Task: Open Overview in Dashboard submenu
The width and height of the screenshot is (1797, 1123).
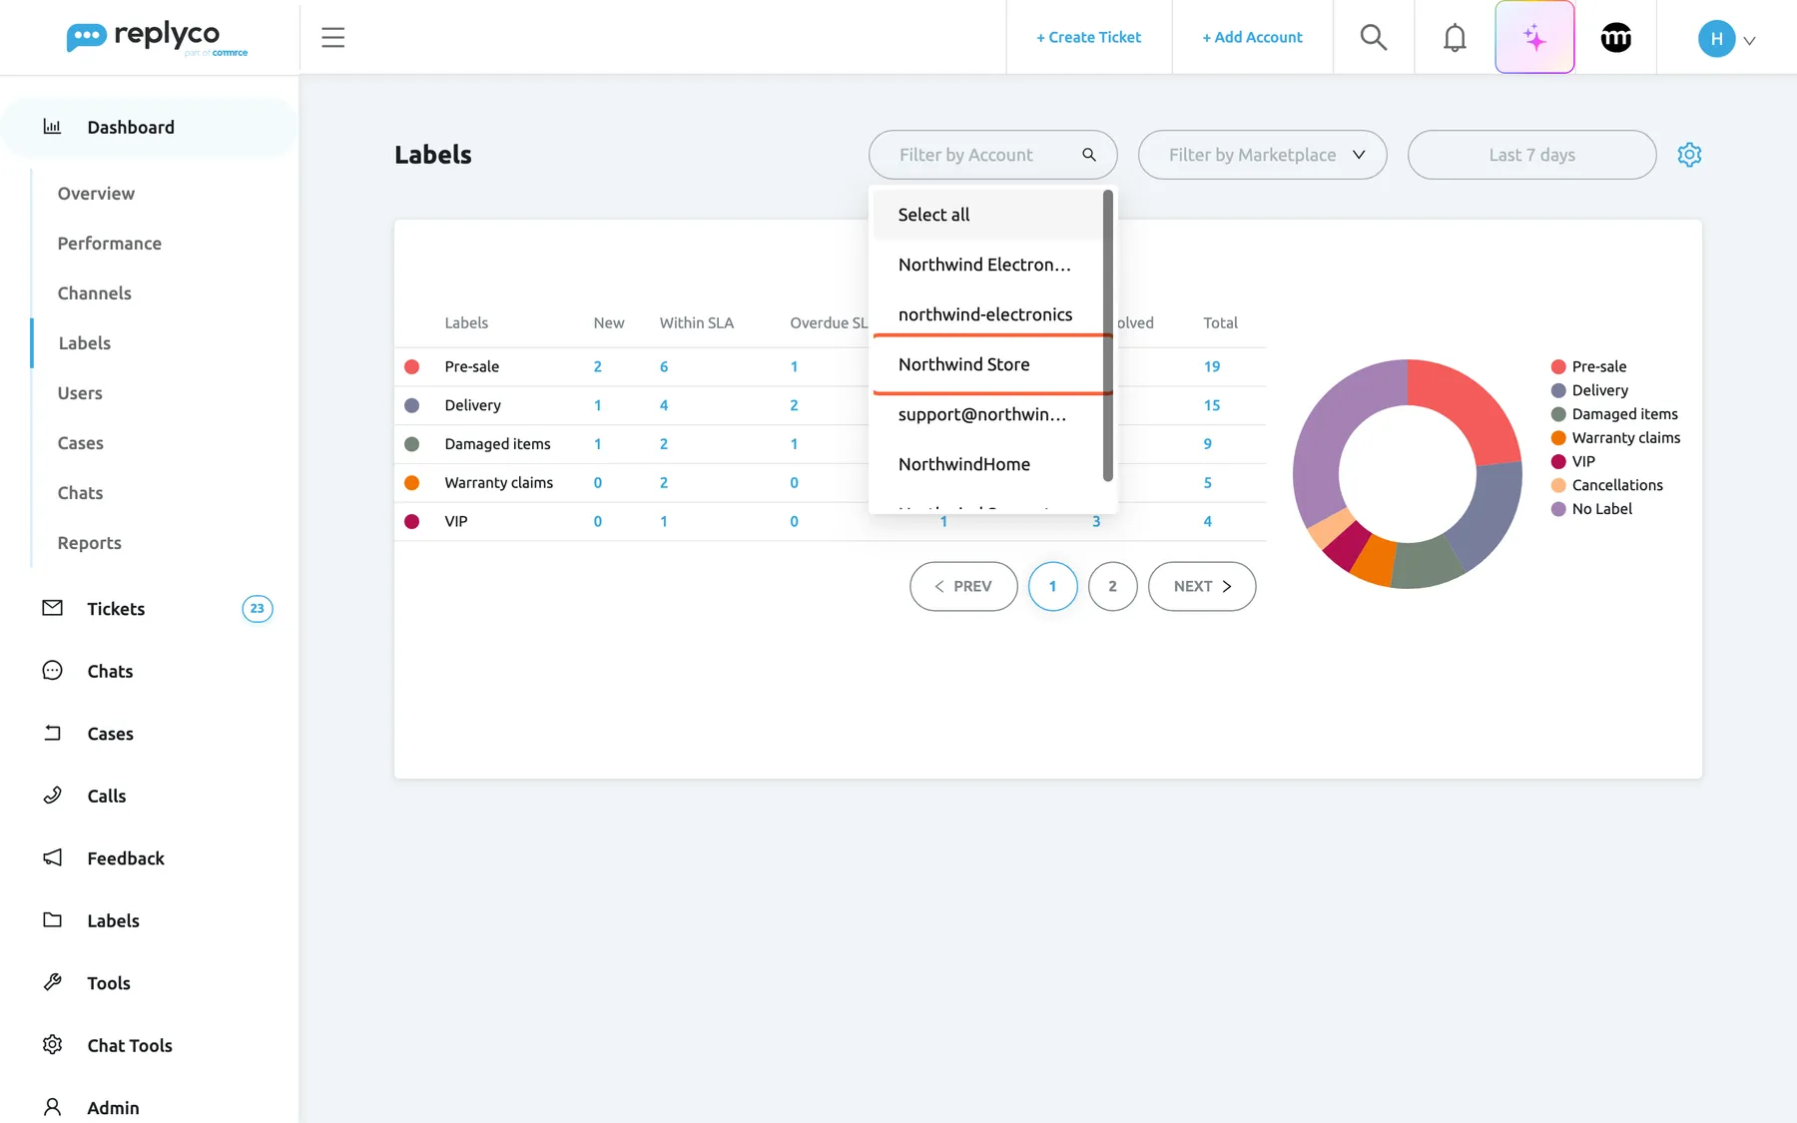Action: click(x=96, y=194)
